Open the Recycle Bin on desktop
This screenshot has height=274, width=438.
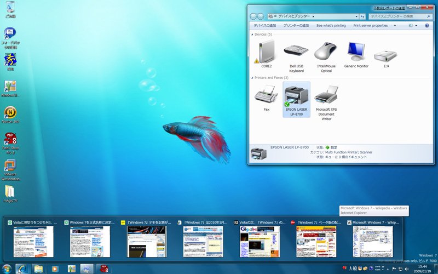[10, 9]
